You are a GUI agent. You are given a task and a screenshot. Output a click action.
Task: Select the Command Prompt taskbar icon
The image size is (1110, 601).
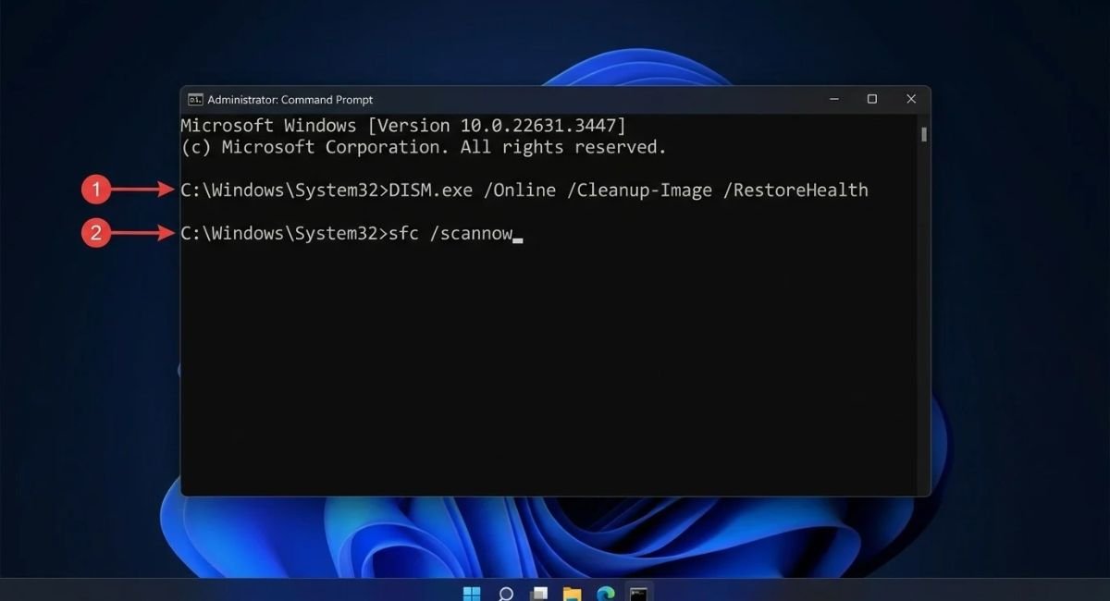(638, 593)
